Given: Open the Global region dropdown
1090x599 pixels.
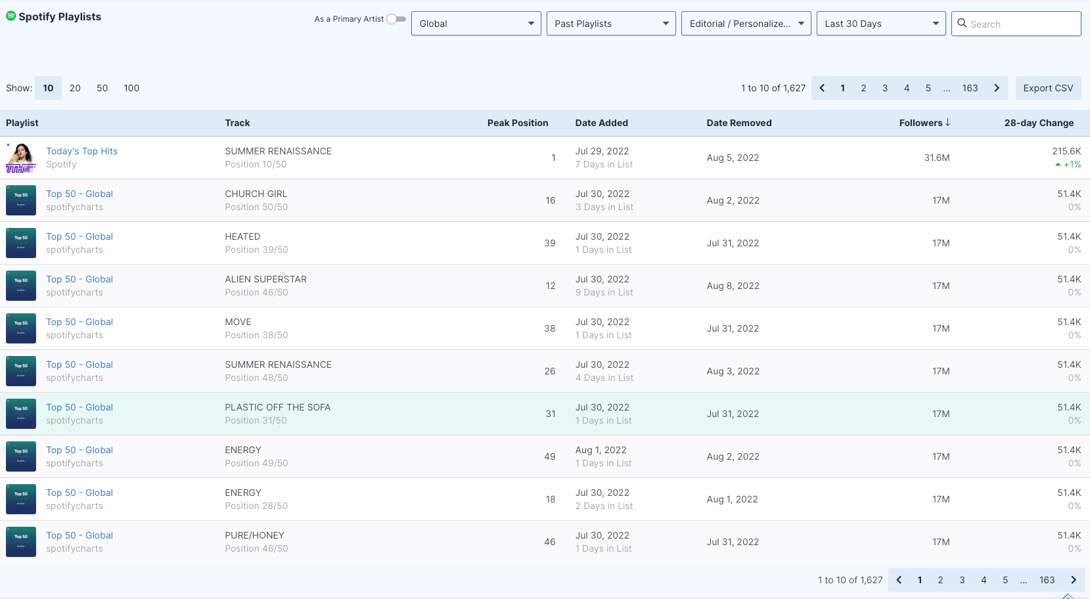Looking at the screenshot, I should click(476, 24).
